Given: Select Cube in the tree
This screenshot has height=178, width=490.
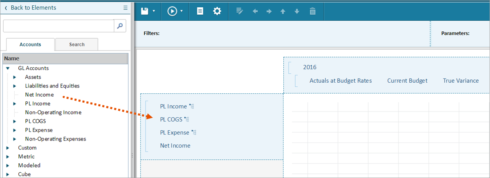Looking at the screenshot, I should point(24,174).
